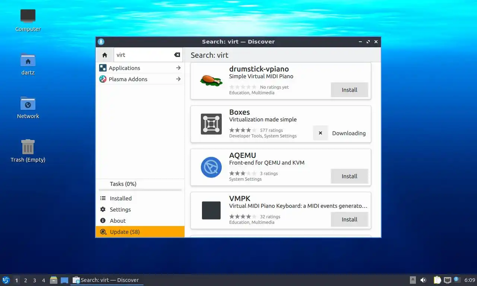Open the Plasma Addons category
The image size is (477, 286).
[x=140, y=79]
